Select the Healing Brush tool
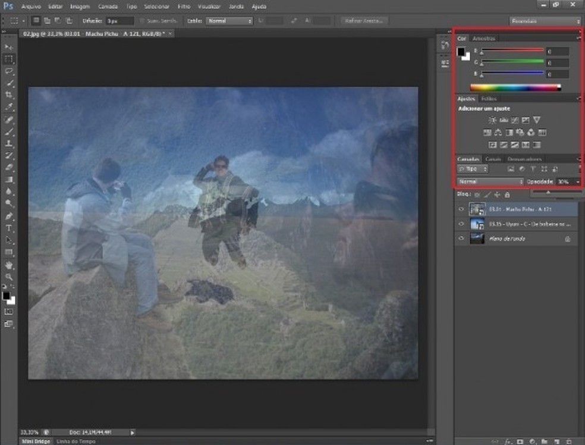This screenshot has height=445, width=585. pyautogui.click(x=9, y=120)
